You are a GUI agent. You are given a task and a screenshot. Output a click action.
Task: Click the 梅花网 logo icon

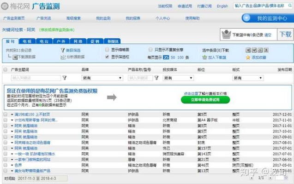click(x=5, y=6)
